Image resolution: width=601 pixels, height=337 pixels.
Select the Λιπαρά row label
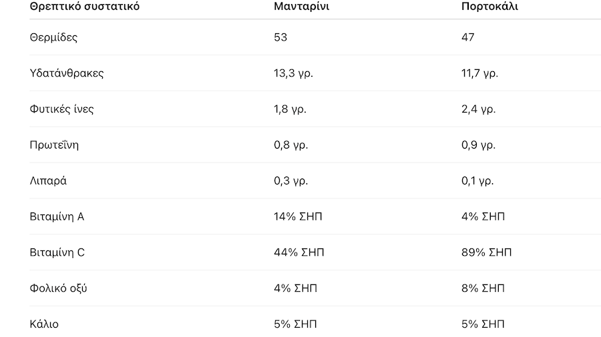click(48, 181)
